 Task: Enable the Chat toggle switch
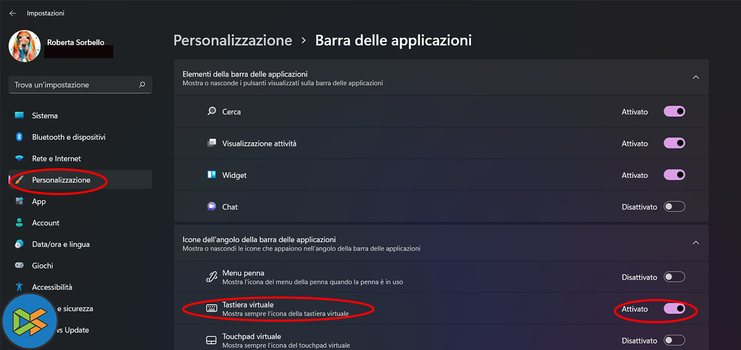(674, 207)
